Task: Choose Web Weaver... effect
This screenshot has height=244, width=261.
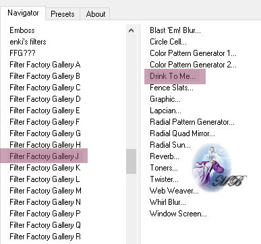Action: tap(174, 191)
